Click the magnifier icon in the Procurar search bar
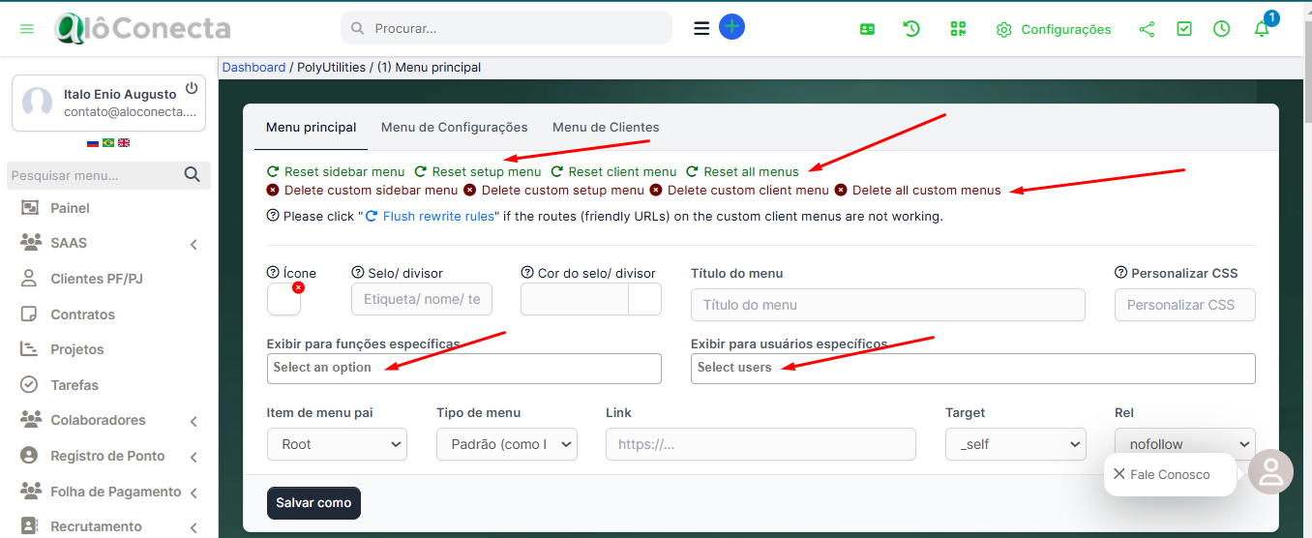 point(358,29)
